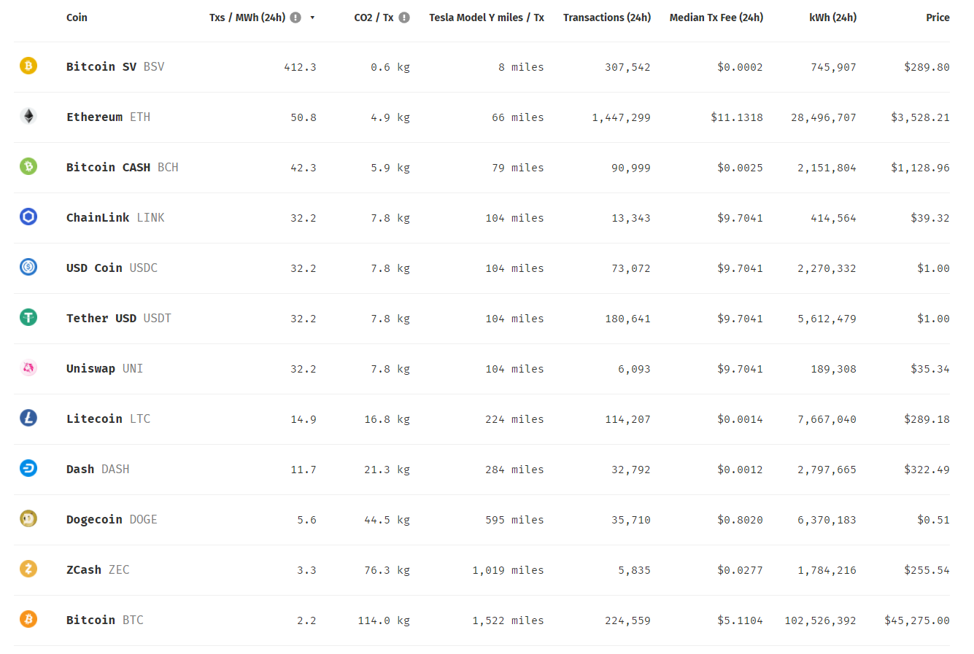Image resolution: width=974 pixels, height=654 pixels.
Task: Click the ChainLink hexagon icon
Action: [28, 217]
